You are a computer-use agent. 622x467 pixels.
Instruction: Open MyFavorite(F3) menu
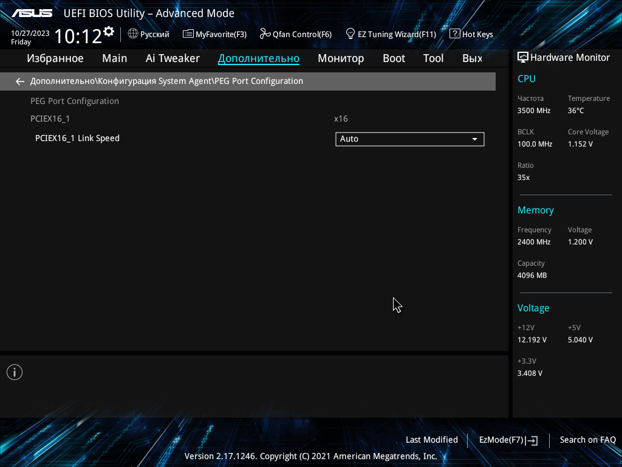coord(214,34)
